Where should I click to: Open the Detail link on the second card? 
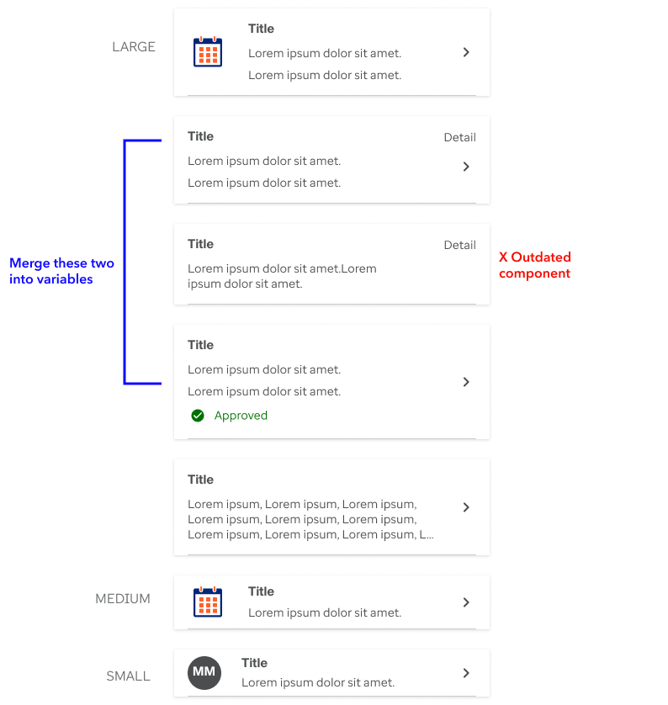point(460,137)
